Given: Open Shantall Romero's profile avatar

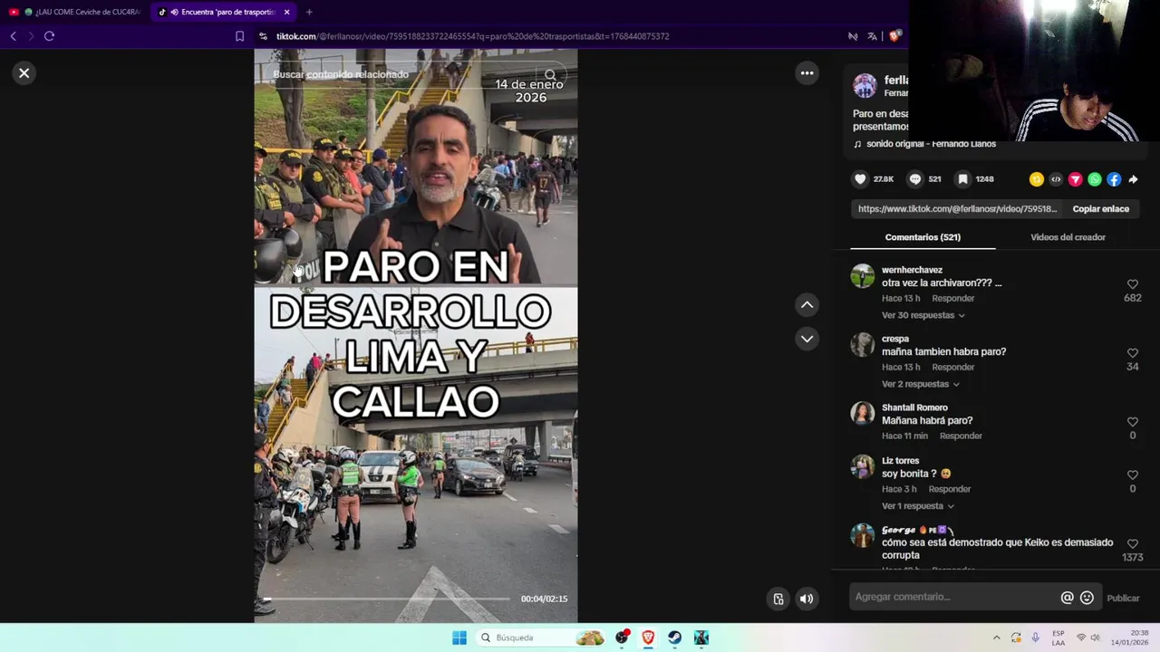Looking at the screenshot, I should 863,414.
